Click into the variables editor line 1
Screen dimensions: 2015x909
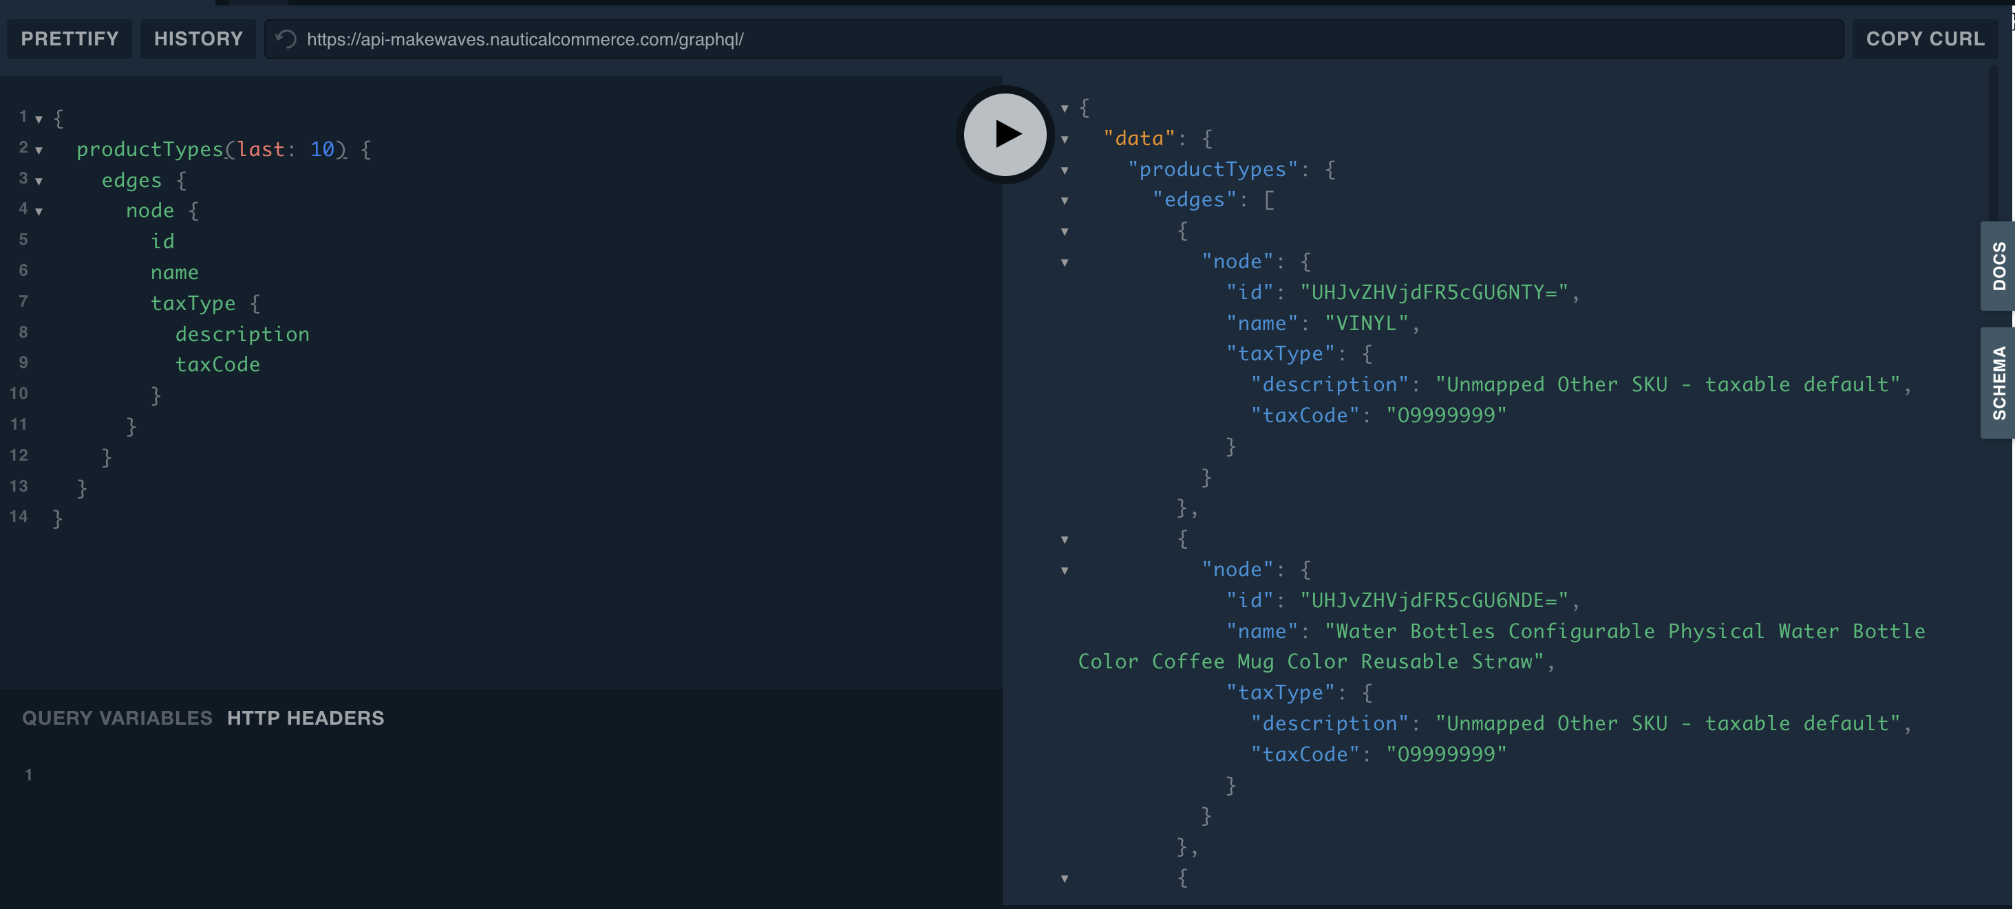tap(313, 774)
